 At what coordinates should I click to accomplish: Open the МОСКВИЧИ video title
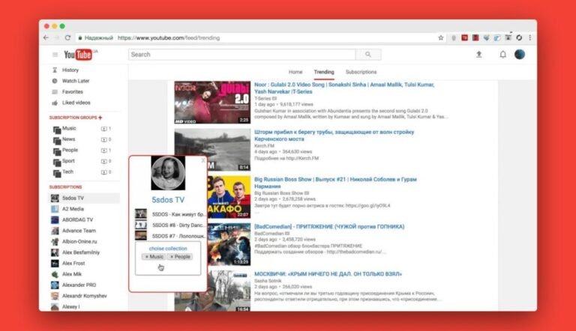point(328,274)
